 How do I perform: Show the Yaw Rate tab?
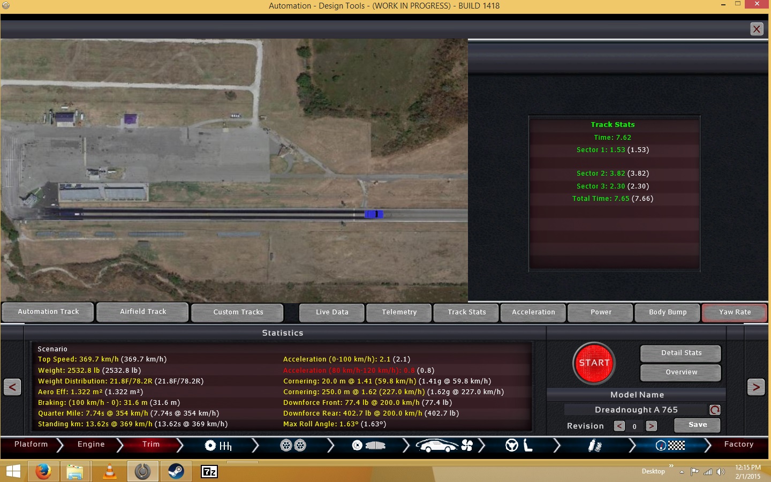pyautogui.click(x=735, y=312)
